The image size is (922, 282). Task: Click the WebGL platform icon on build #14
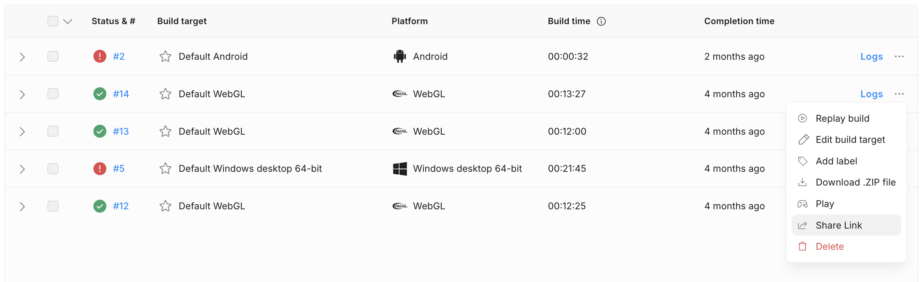400,94
